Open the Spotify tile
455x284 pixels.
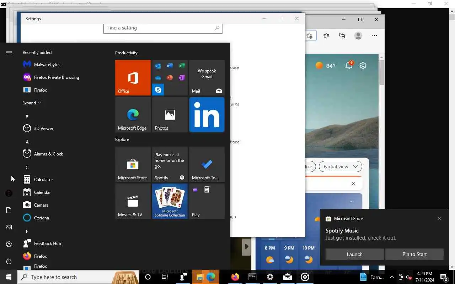tap(170, 164)
